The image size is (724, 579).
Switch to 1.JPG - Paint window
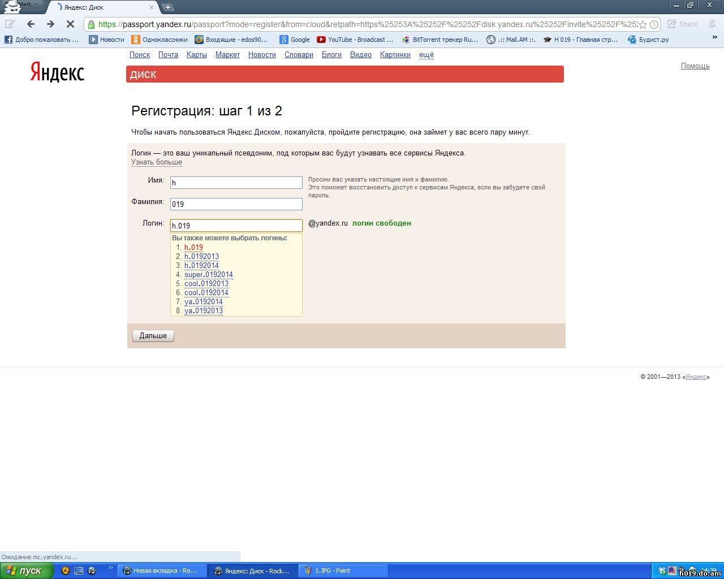[343, 571]
